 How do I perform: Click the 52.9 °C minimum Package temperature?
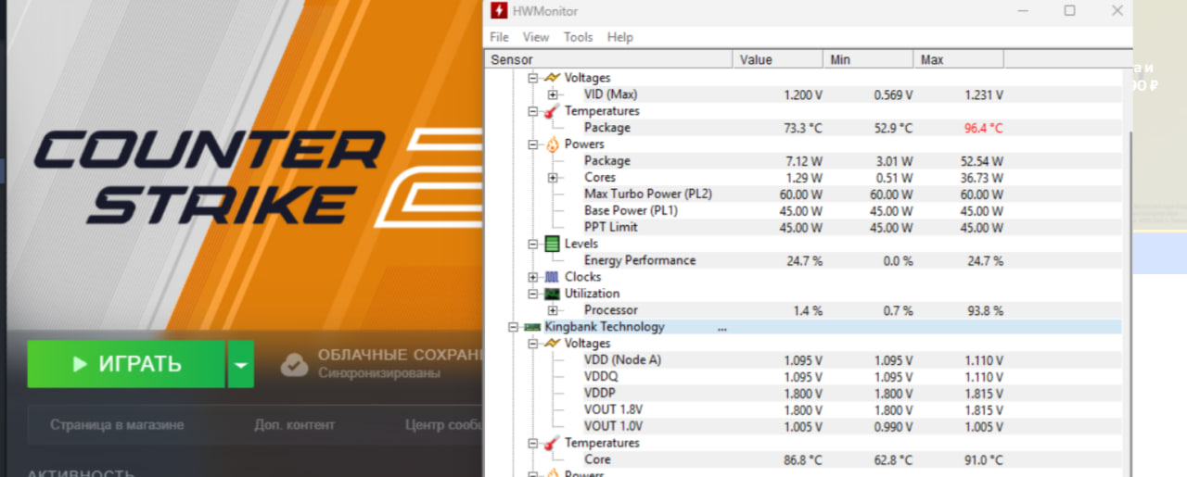(x=894, y=128)
